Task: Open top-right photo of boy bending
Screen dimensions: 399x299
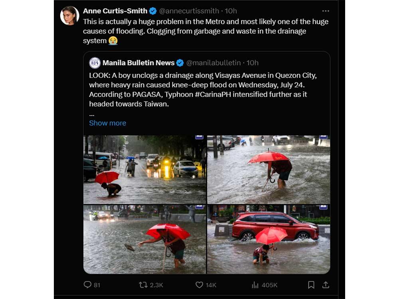Action: (269, 169)
